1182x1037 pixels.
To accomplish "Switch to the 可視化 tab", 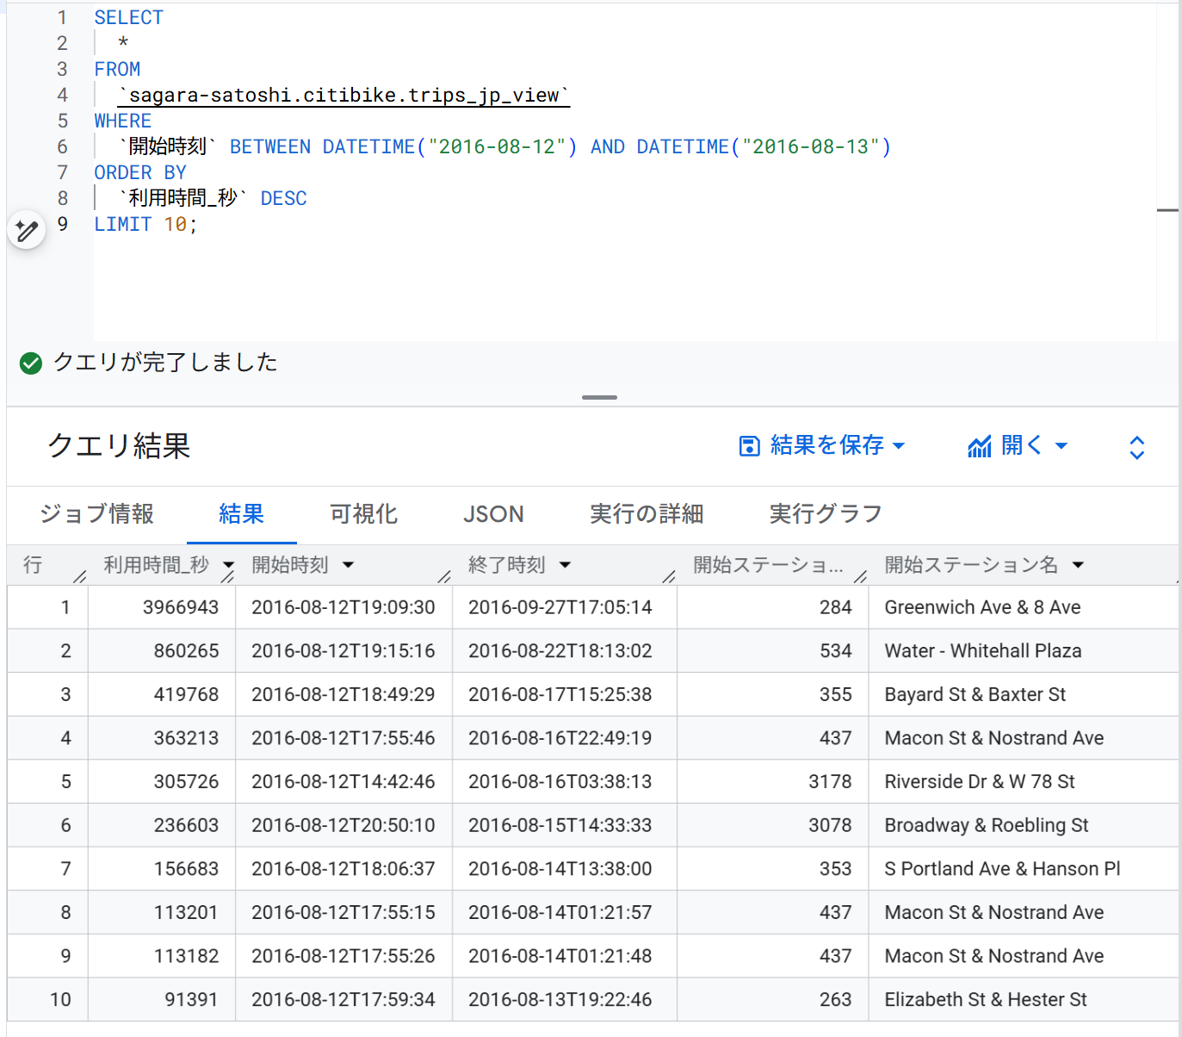I will pos(363,514).
